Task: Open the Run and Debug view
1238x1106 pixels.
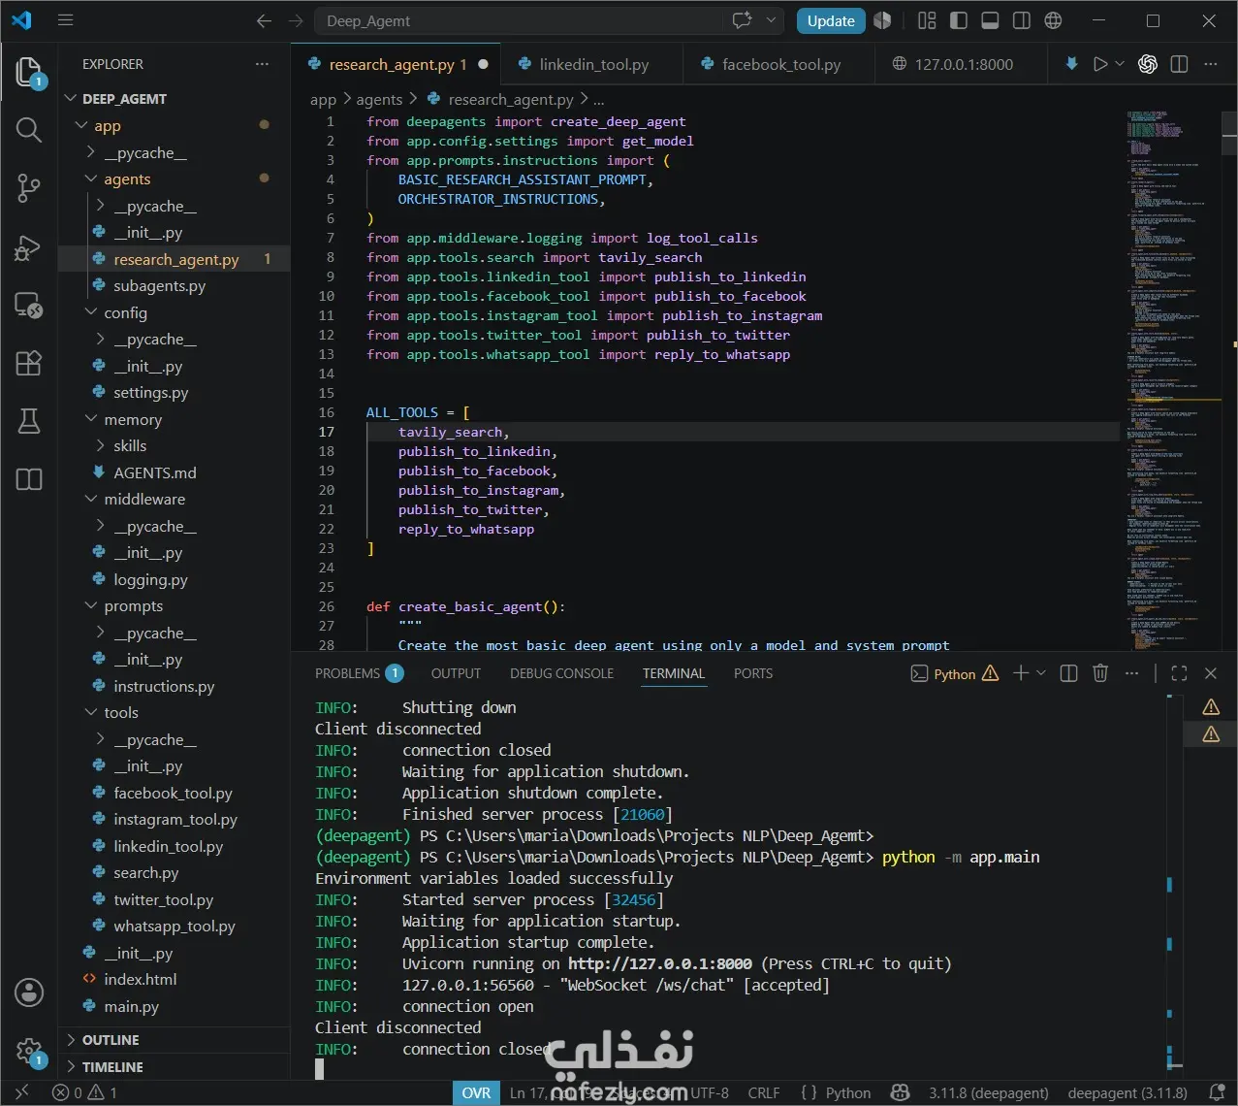Action: 29,247
